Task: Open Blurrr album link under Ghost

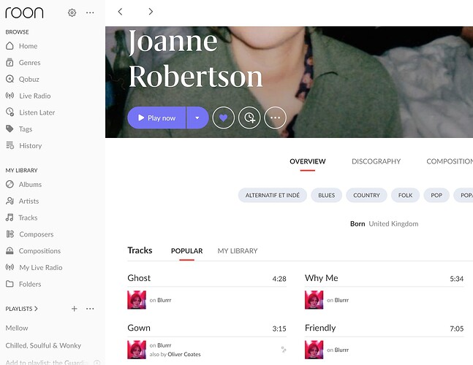Action: pyautogui.click(x=164, y=300)
